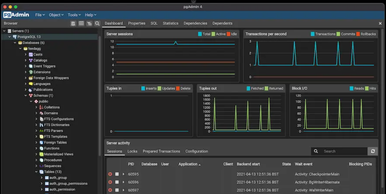
Task: Open the Tools menu
Action: (73, 15)
